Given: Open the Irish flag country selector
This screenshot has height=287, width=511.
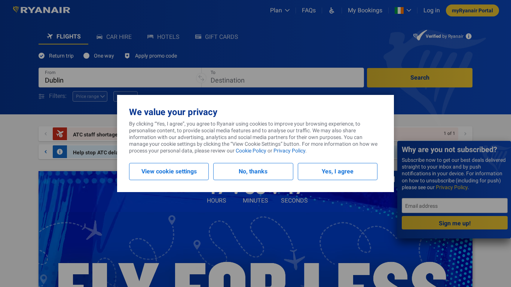Looking at the screenshot, I should (403, 10).
